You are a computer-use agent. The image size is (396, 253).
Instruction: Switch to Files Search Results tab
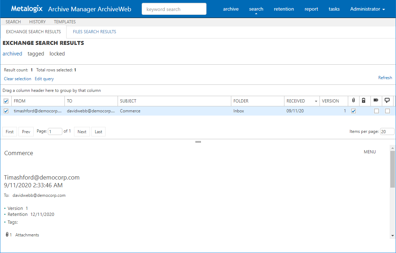95,32
